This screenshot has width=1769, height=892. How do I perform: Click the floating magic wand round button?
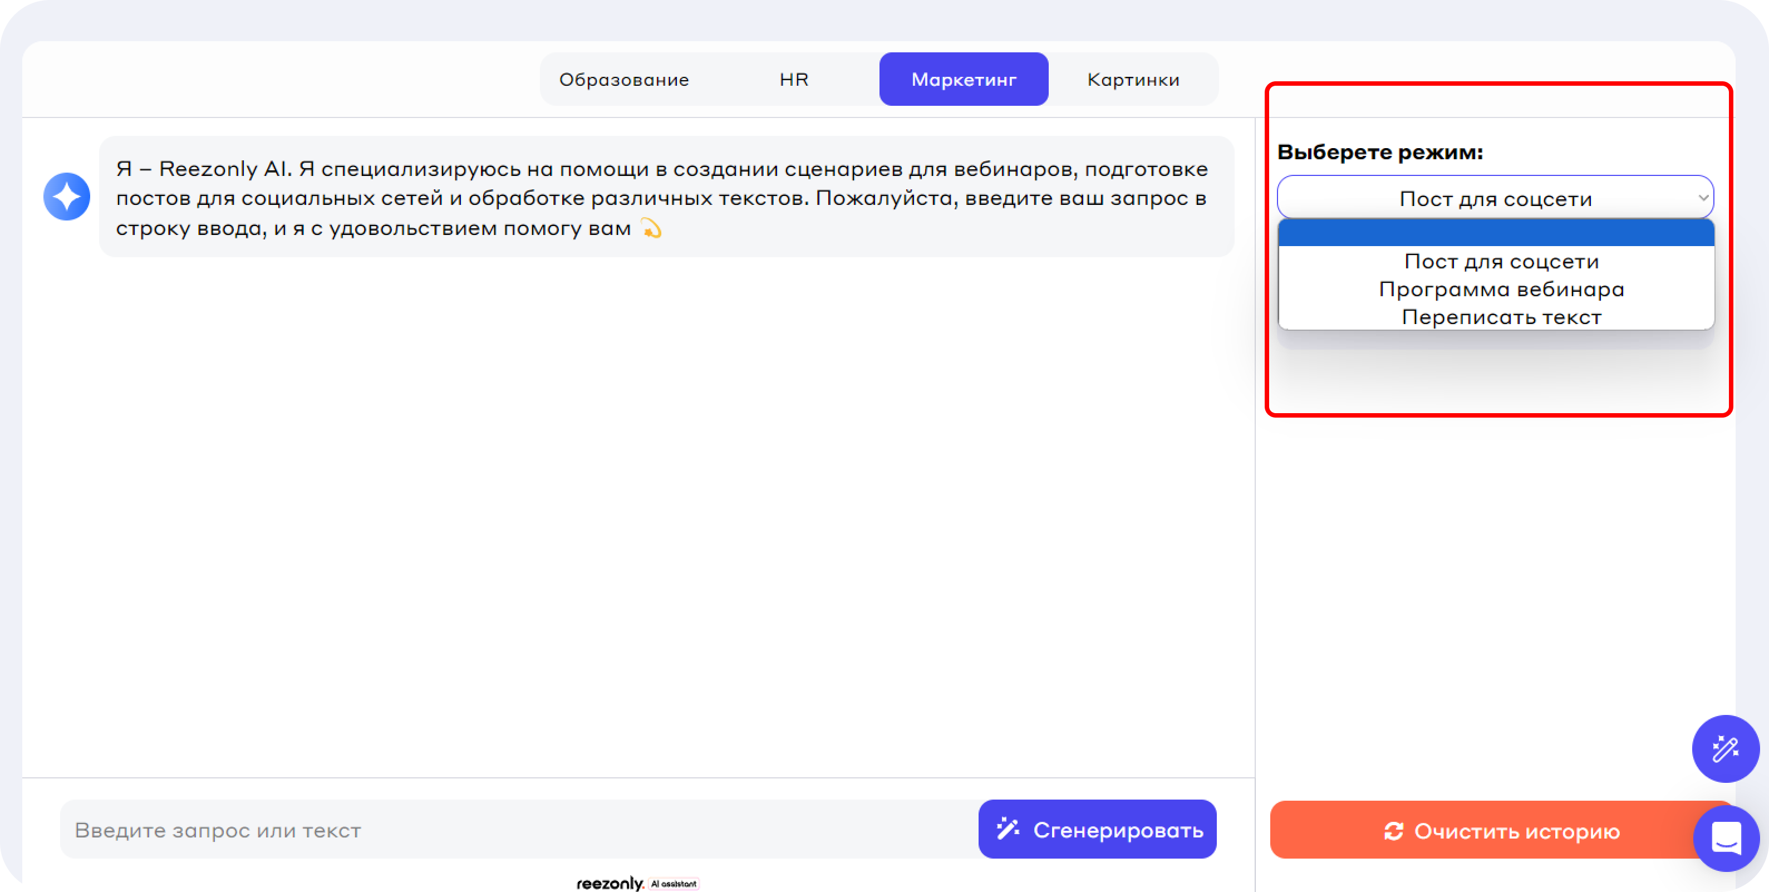coord(1724,748)
